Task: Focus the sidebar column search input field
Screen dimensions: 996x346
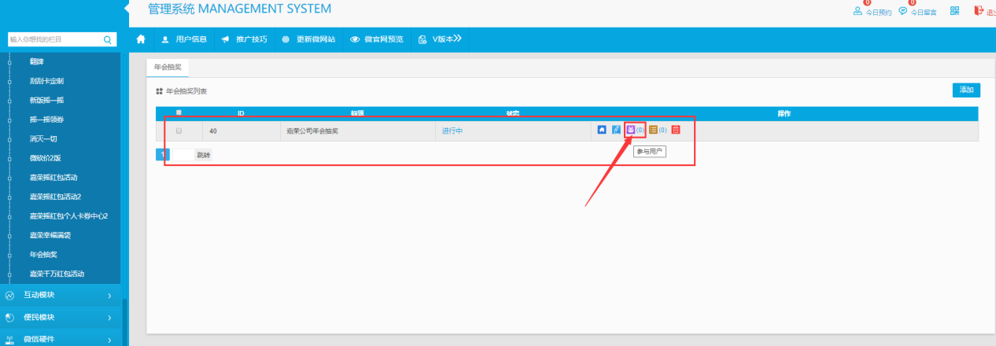Action: tap(53, 39)
